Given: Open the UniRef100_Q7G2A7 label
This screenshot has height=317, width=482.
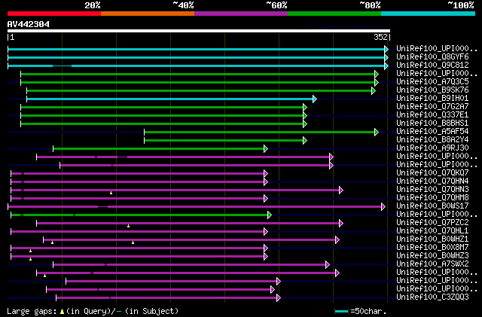Looking at the screenshot, I should pos(432,107).
